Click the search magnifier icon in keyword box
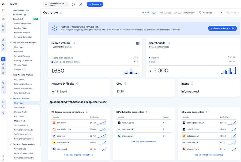 [46, 4]
